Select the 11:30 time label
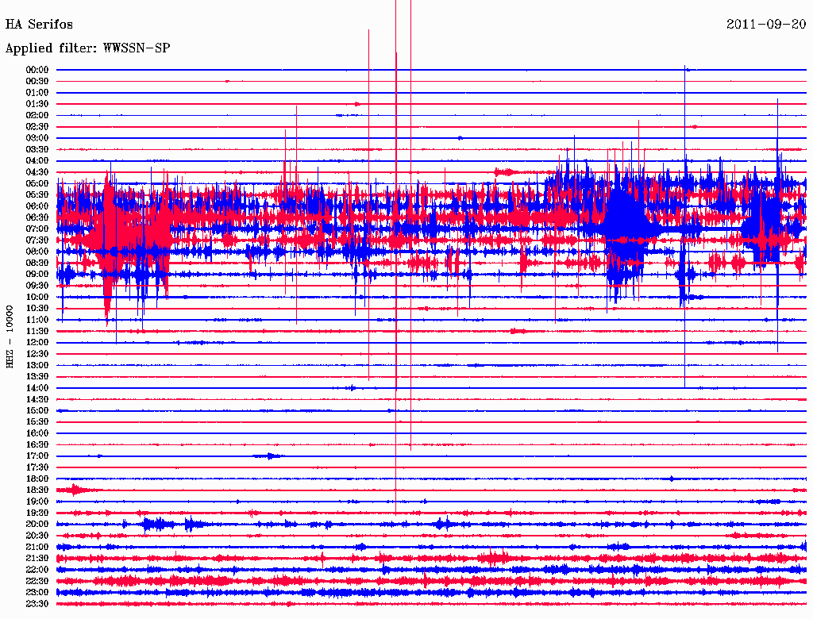This screenshot has width=813, height=619. (x=37, y=331)
